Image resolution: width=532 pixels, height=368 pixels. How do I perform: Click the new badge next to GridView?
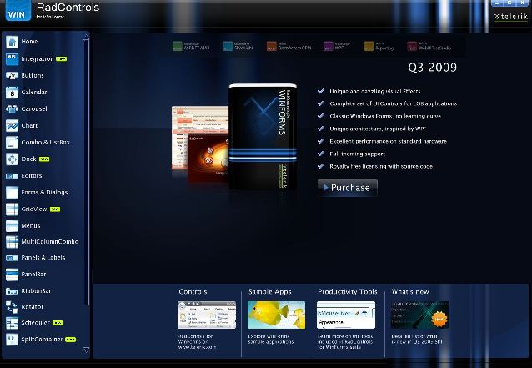pos(55,209)
